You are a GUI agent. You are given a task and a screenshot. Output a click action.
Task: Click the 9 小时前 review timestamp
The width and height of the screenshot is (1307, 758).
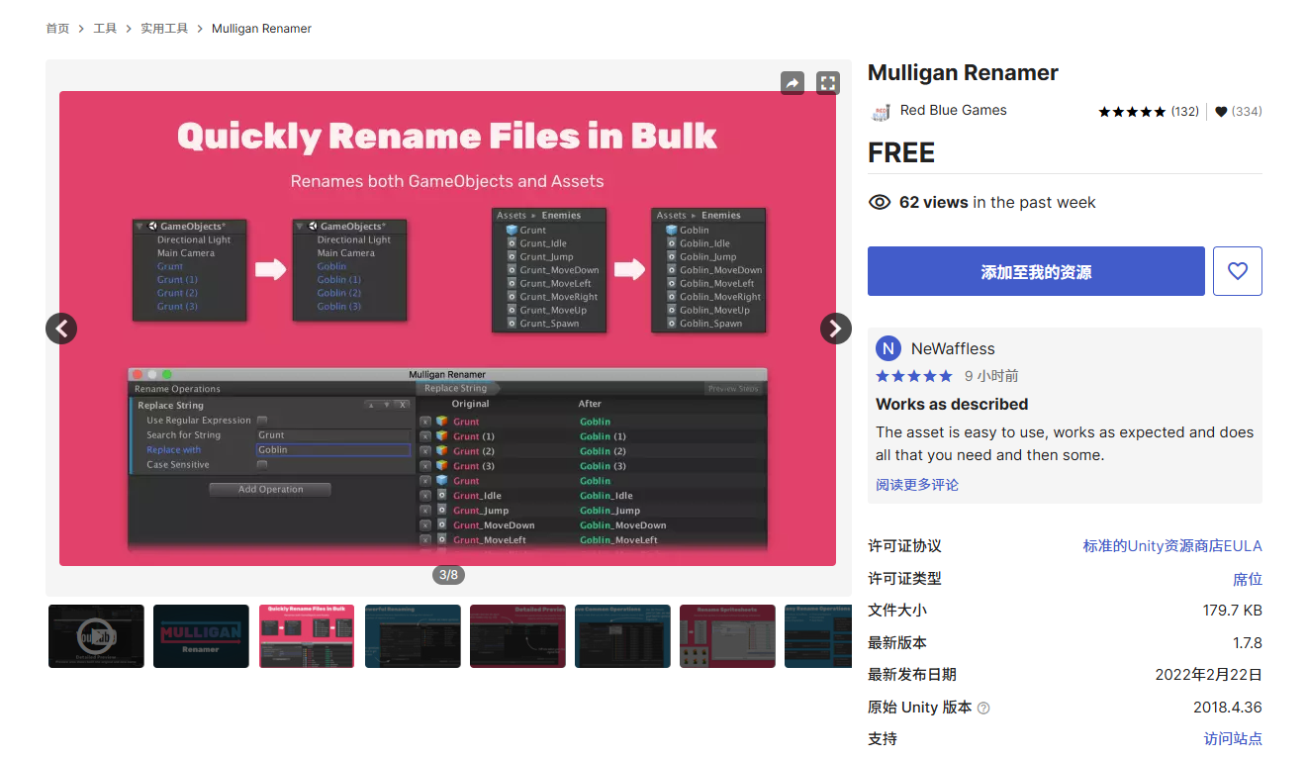point(991,376)
